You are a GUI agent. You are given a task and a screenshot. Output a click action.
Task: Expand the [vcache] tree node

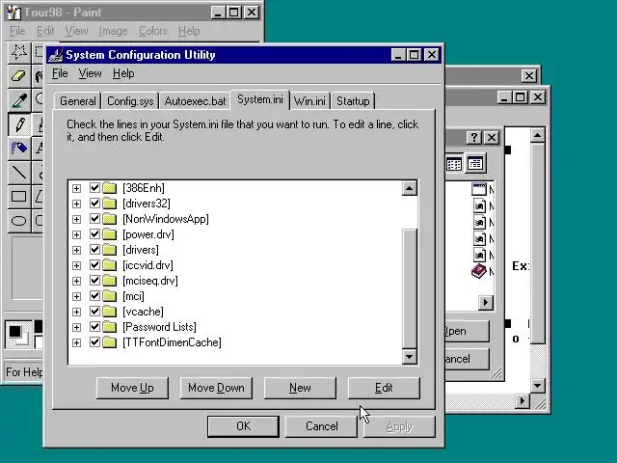[76, 312]
